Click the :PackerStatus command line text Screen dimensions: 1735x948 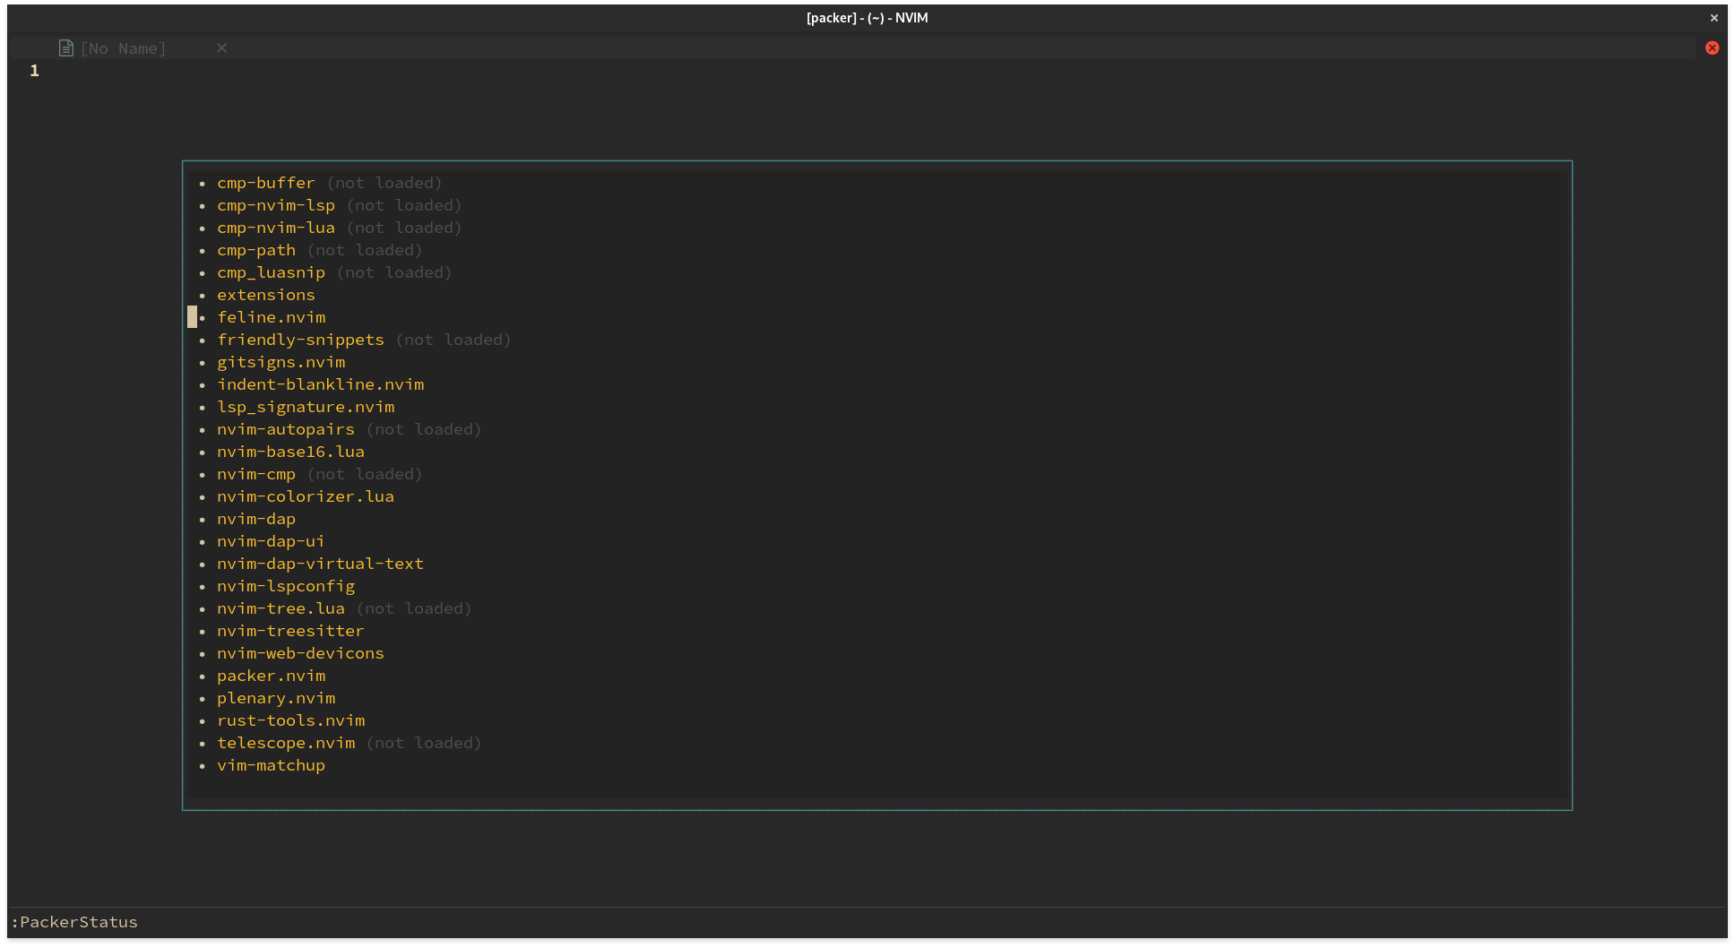coord(74,922)
